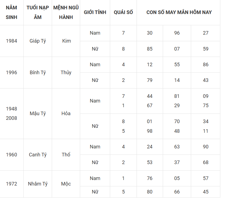
Task: Select the GIỚI TÍNH column header
Action: [x=95, y=12]
